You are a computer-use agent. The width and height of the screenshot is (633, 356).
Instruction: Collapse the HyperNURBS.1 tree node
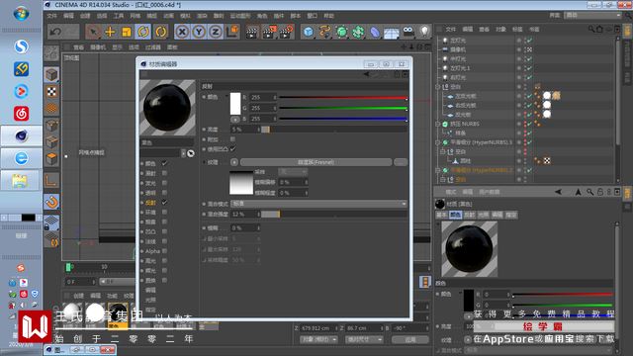tap(438, 142)
